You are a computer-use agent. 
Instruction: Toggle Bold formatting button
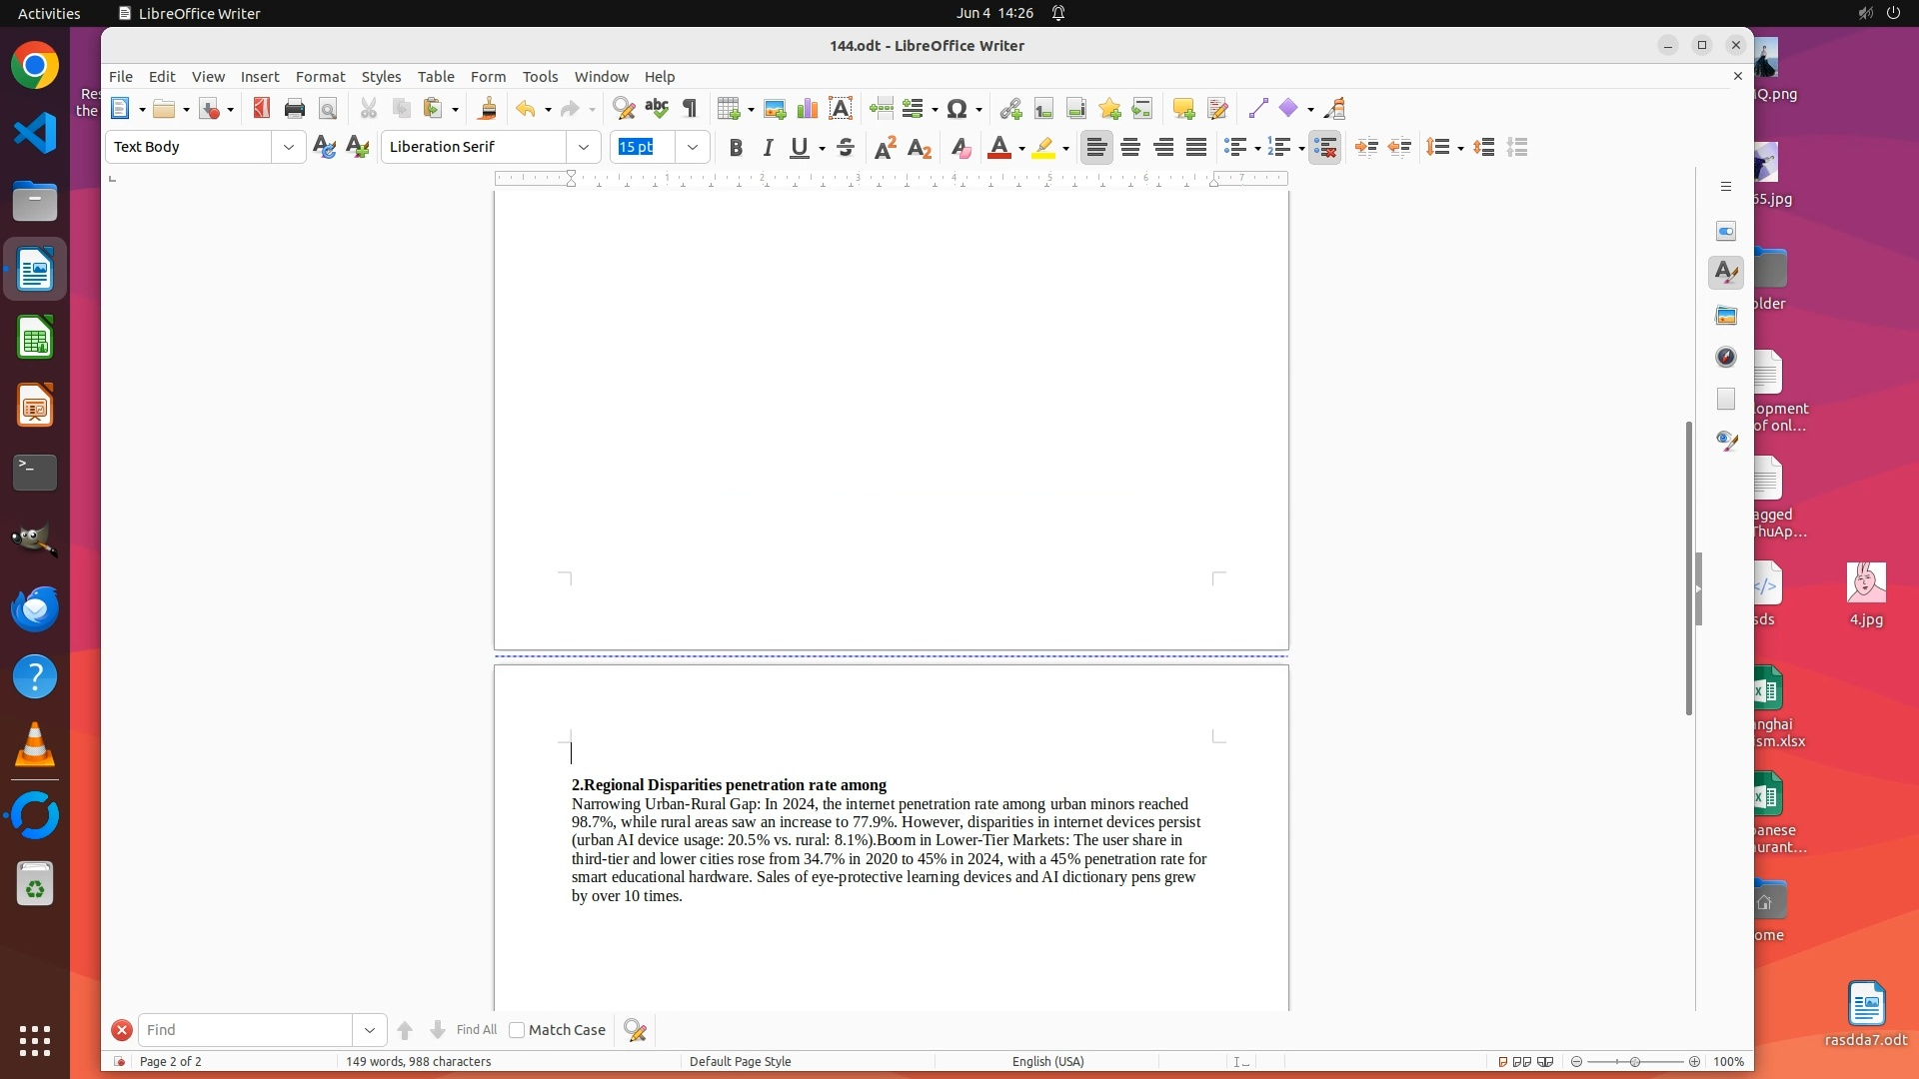736,147
